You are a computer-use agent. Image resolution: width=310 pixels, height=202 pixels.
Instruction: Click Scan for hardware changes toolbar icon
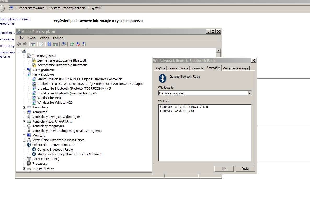click(64, 44)
